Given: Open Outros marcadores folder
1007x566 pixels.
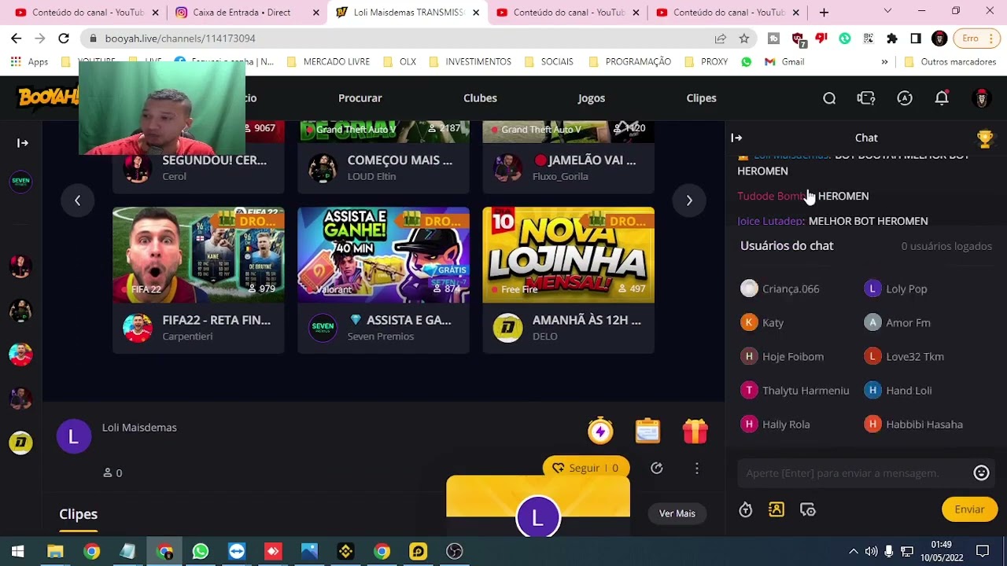Looking at the screenshot, I should (950, 61).
